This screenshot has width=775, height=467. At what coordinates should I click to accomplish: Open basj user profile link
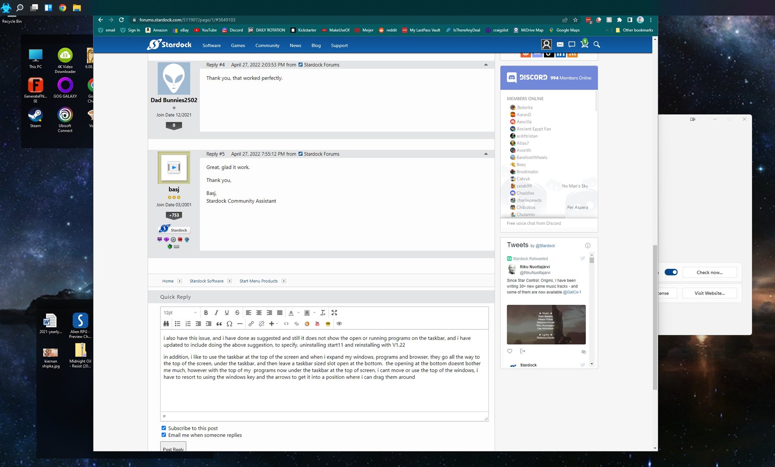coord(174,189)
